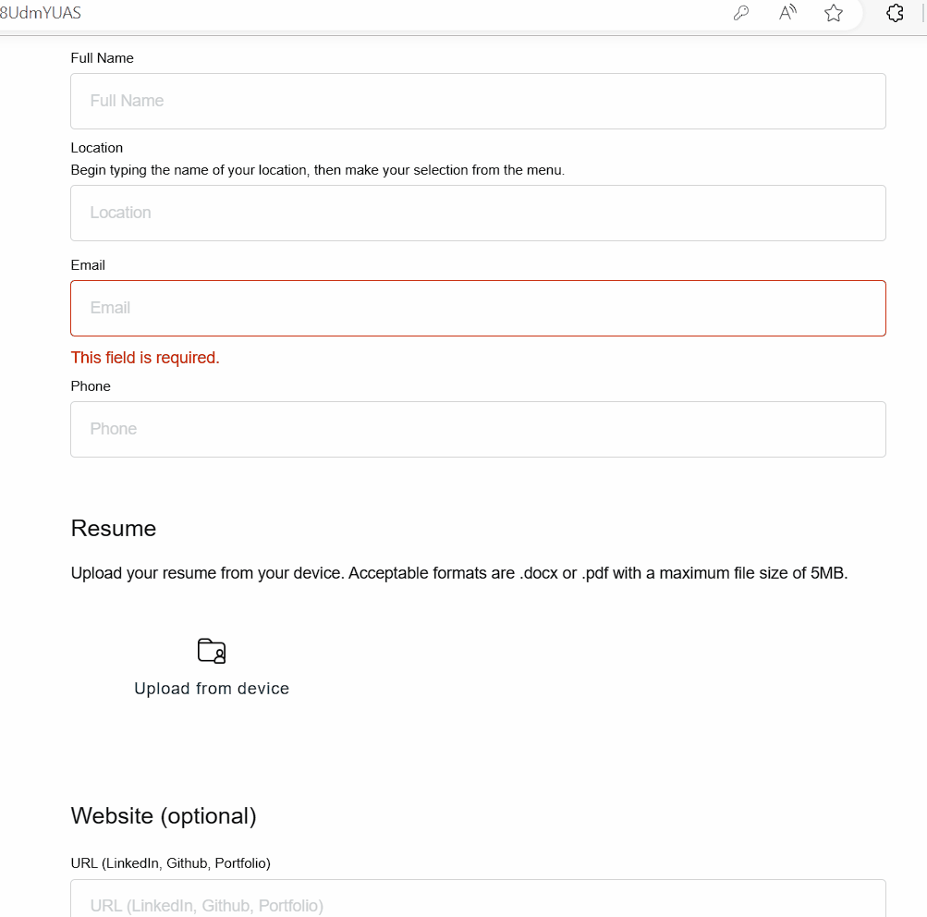This screenshot has height=917, width=927.
Task: Click the Resume section heading
Action: (113, 528)
